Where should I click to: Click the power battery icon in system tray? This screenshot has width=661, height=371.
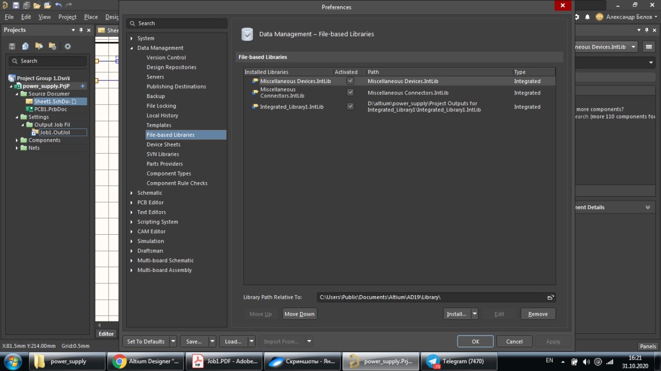tap(574, 362)
